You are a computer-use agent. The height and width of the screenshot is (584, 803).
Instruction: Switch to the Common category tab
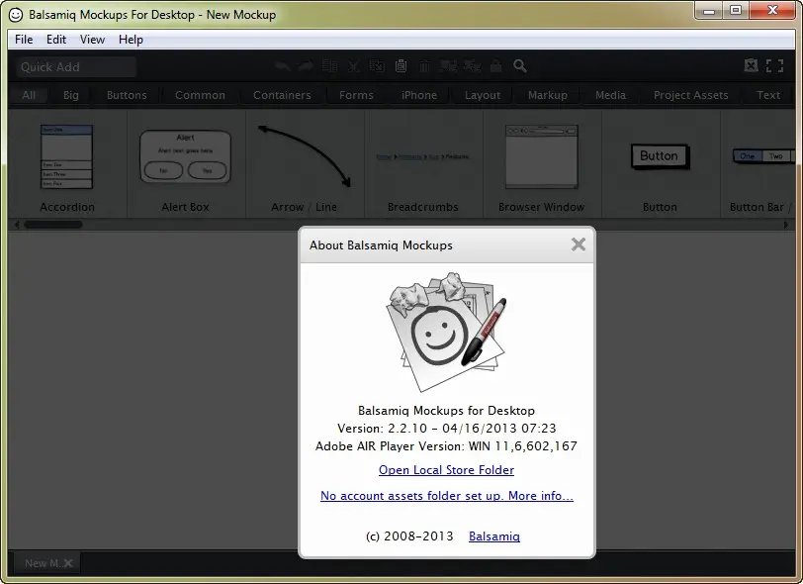pos(200,95)
